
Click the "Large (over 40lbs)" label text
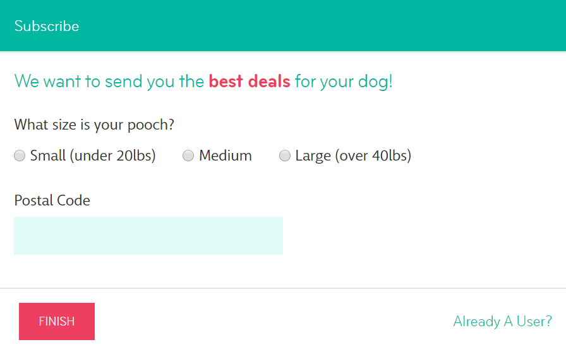[x=353, y=156]
